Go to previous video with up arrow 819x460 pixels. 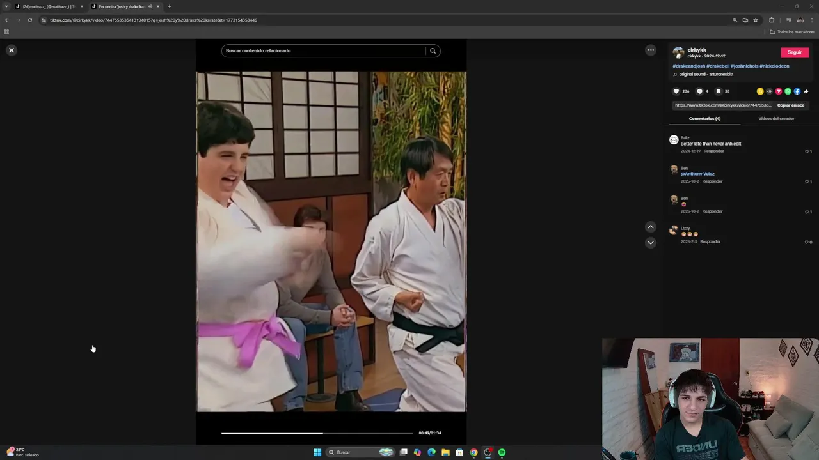(651, 227)
